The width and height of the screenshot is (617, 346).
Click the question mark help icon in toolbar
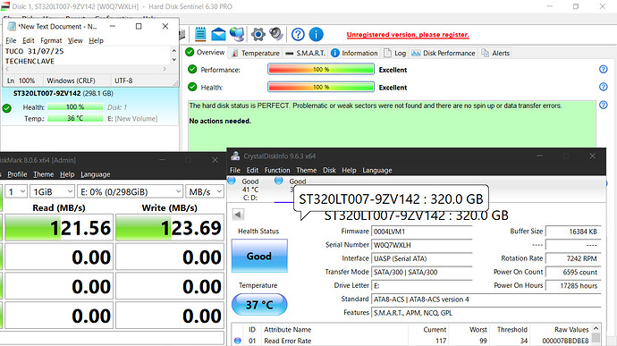[298, 35]
